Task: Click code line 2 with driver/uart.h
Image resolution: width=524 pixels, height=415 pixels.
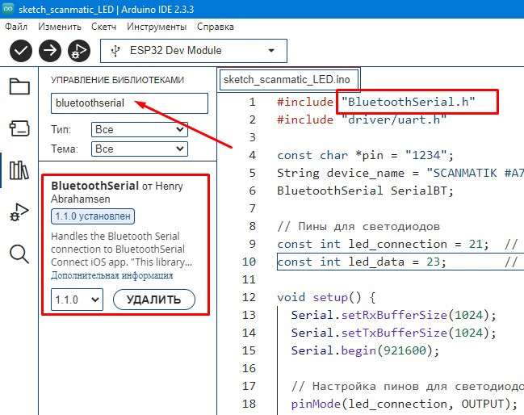Action: (362, 119)
